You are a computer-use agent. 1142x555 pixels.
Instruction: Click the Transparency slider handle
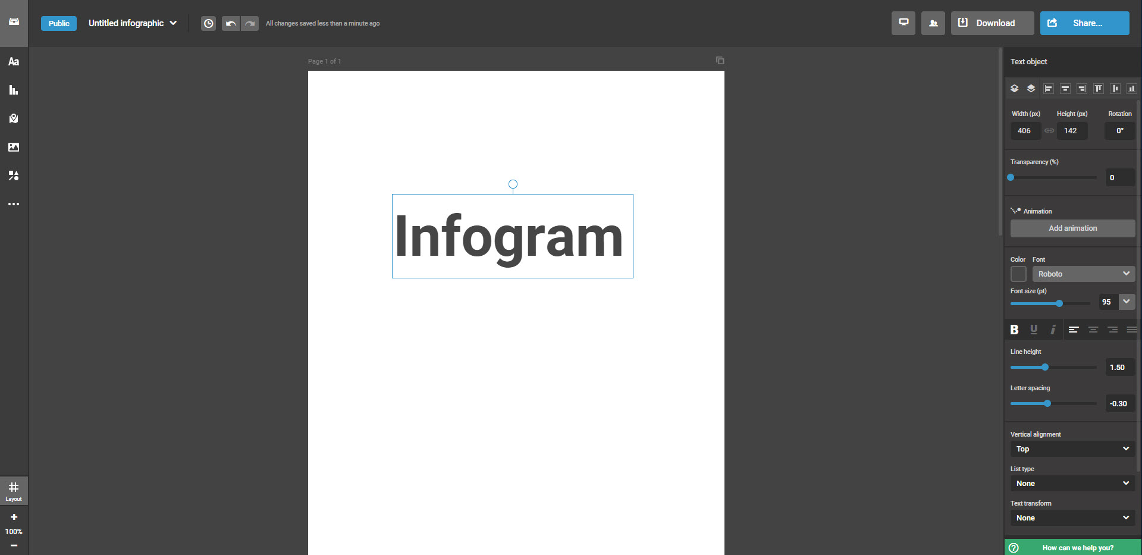pos(1011,177)
